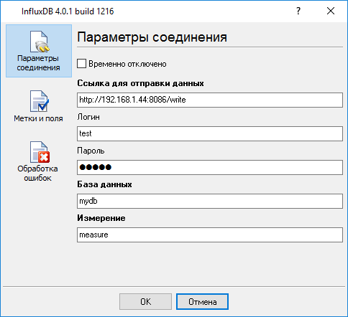Toggle the Временно отключено checkbox

click(x=81, y=64)
